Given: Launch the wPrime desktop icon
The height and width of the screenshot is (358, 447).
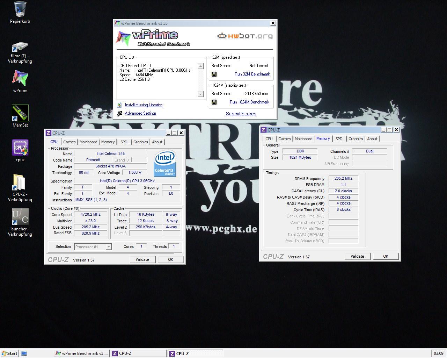Looking at the screenshot, I should (20, 78).
